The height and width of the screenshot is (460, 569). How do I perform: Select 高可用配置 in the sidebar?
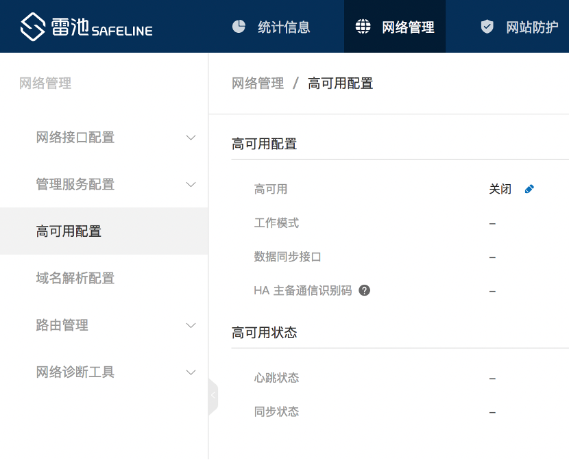69,231
